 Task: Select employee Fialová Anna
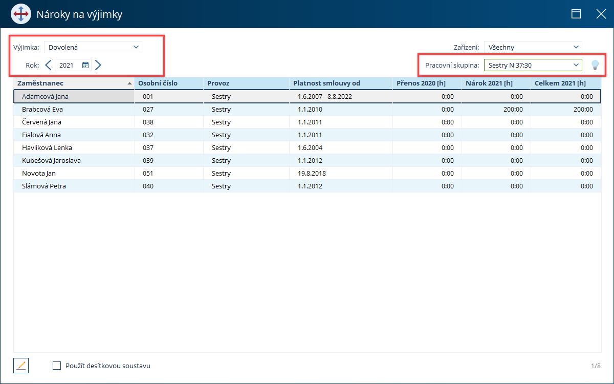tap(41, 135)
